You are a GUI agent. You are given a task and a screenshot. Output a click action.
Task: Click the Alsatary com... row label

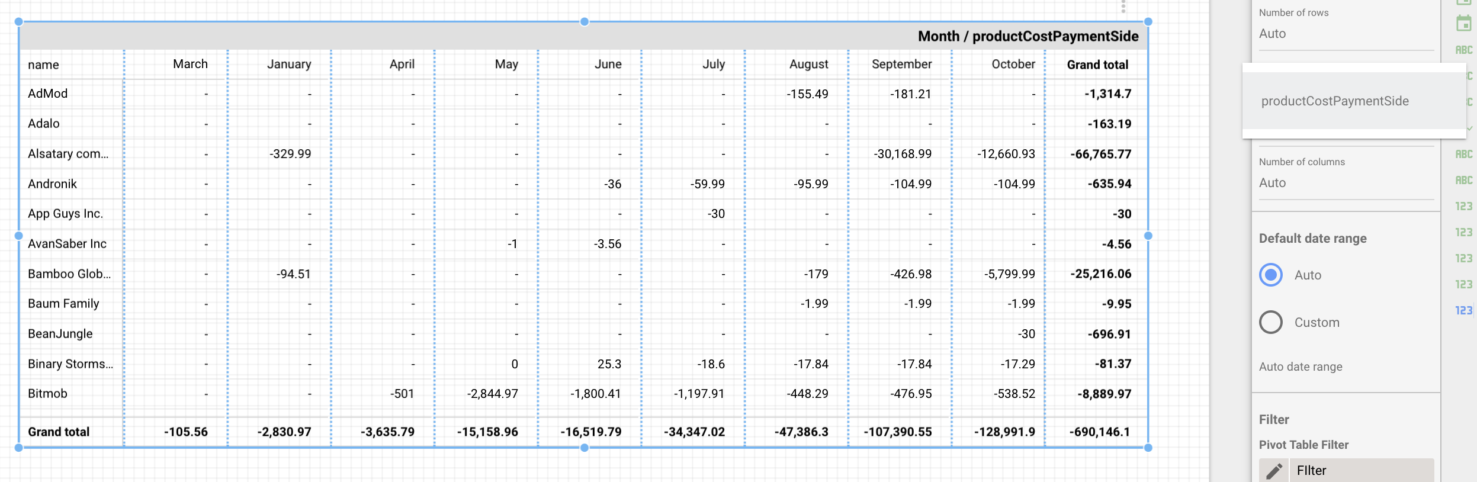pyautogui.click(x=68, y=154)
